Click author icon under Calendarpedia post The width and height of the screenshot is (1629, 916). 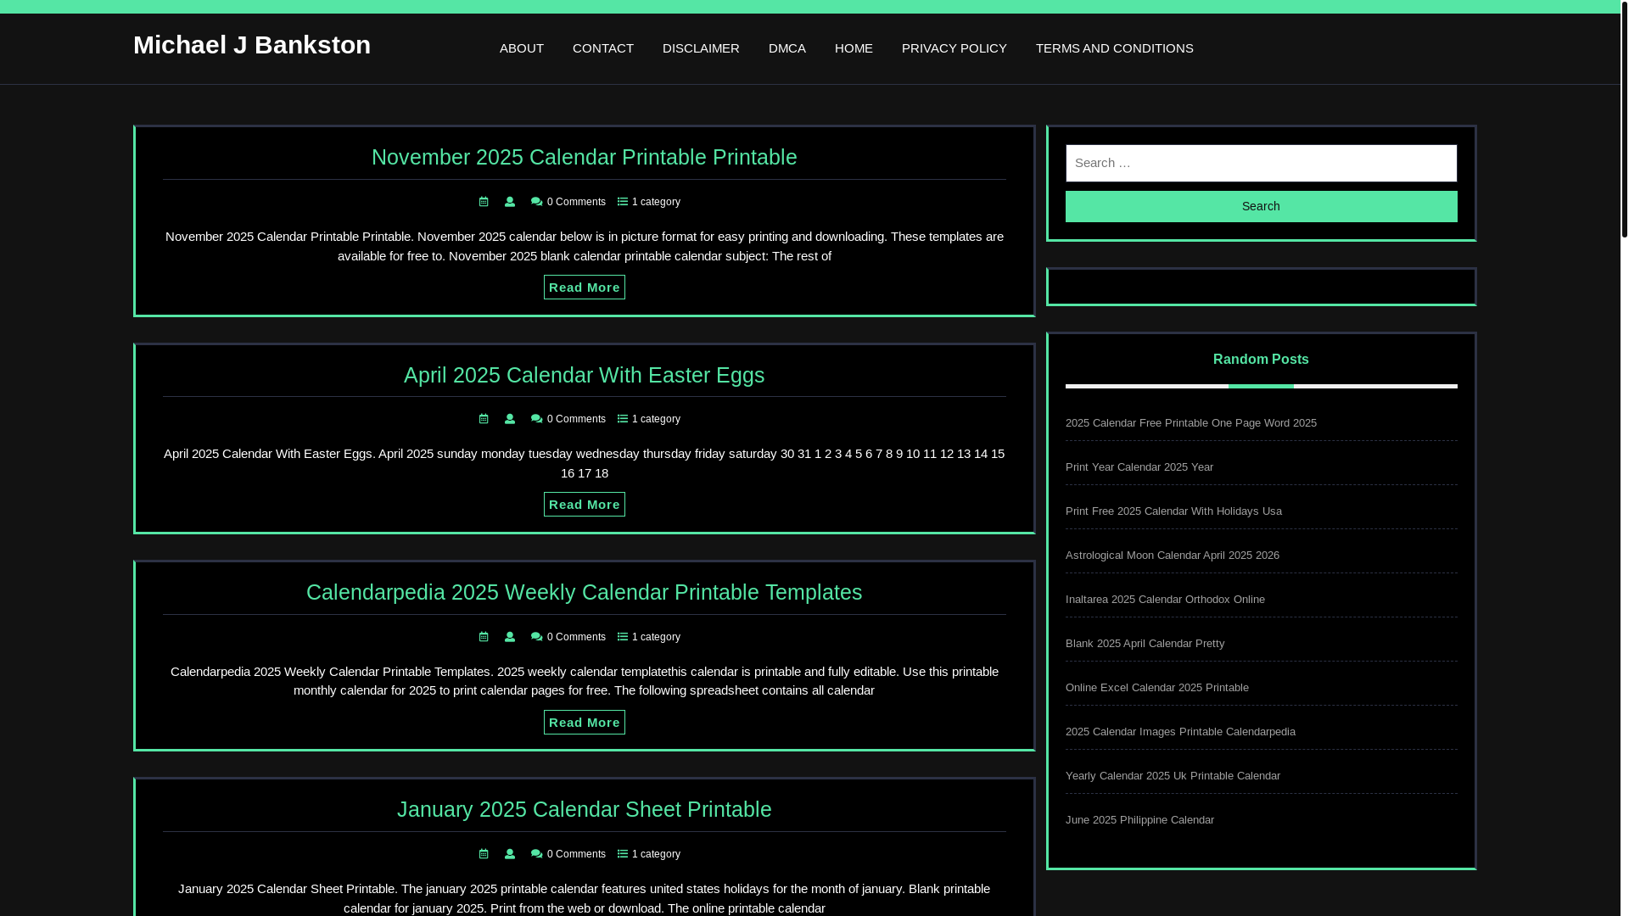[x=510, y=637]
